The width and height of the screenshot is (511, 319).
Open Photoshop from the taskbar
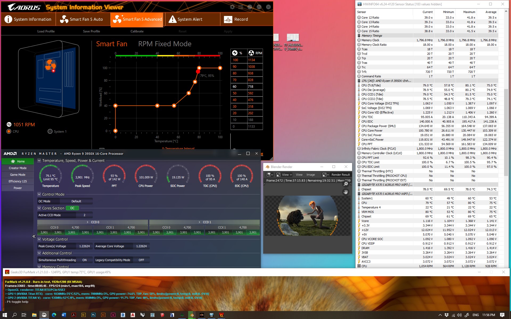pyautogui.click(x=93, y=315)
